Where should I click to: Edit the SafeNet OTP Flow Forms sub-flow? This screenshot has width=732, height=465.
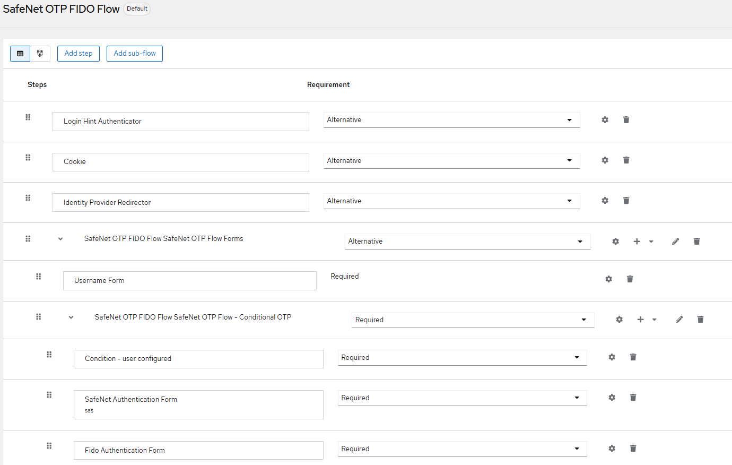(675, 242)
